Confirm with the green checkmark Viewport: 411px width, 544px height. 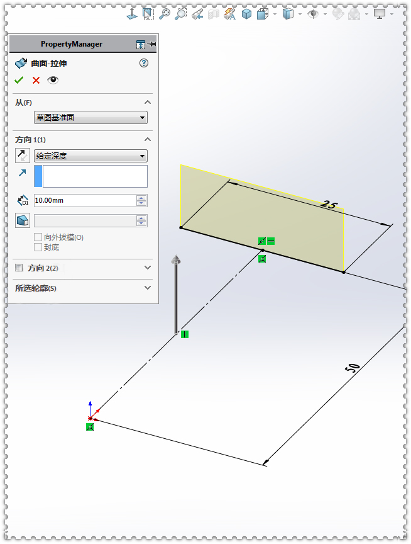[19, 81]
